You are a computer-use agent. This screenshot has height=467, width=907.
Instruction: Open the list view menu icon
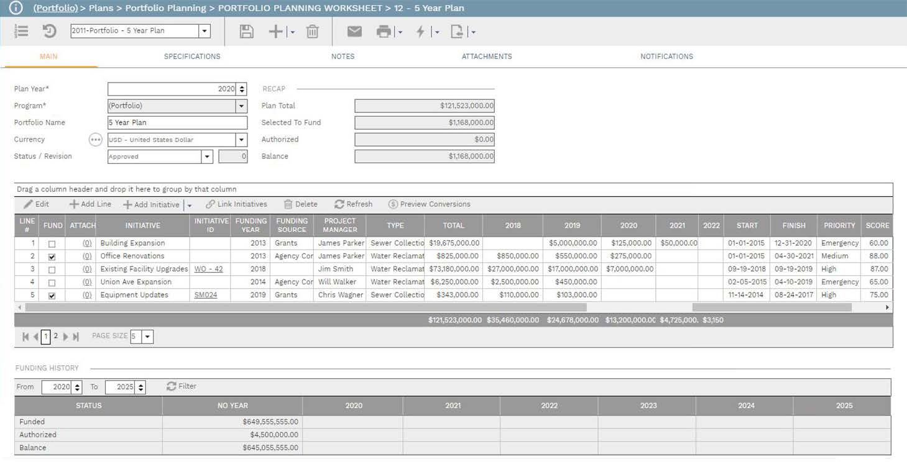click(22, 31)
